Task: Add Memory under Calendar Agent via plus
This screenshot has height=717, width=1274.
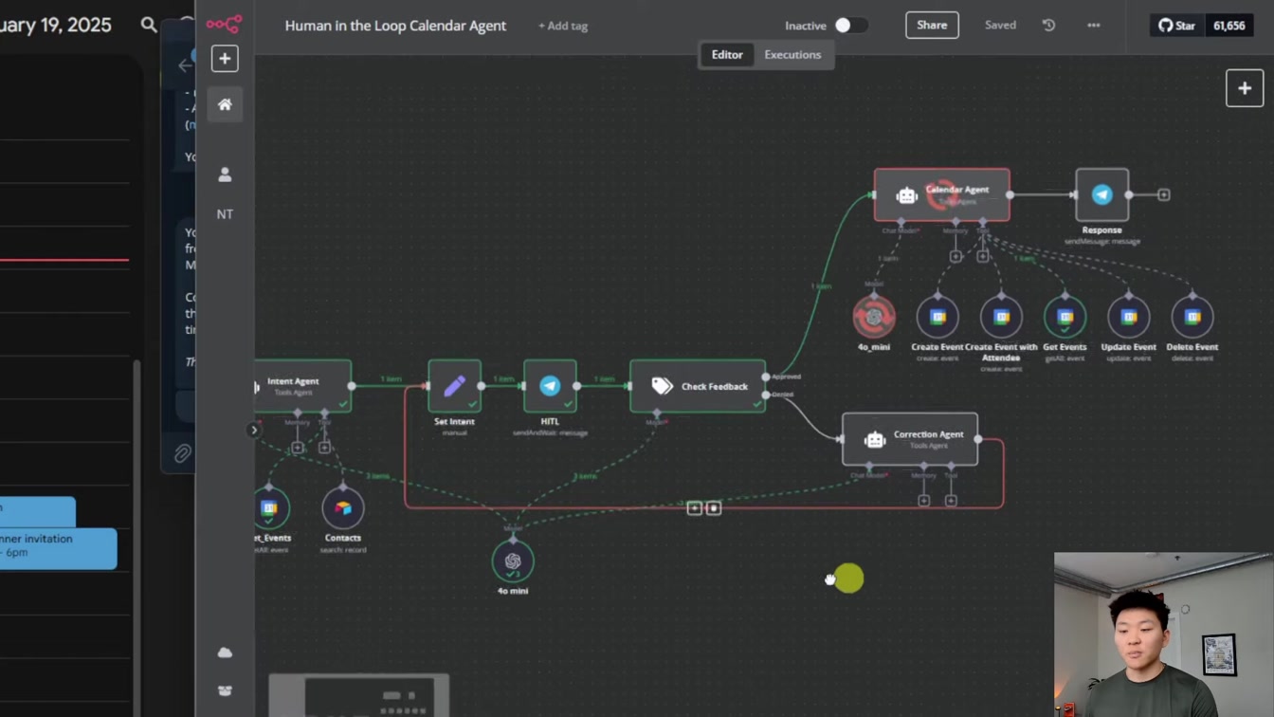Action: click(955, 256)
